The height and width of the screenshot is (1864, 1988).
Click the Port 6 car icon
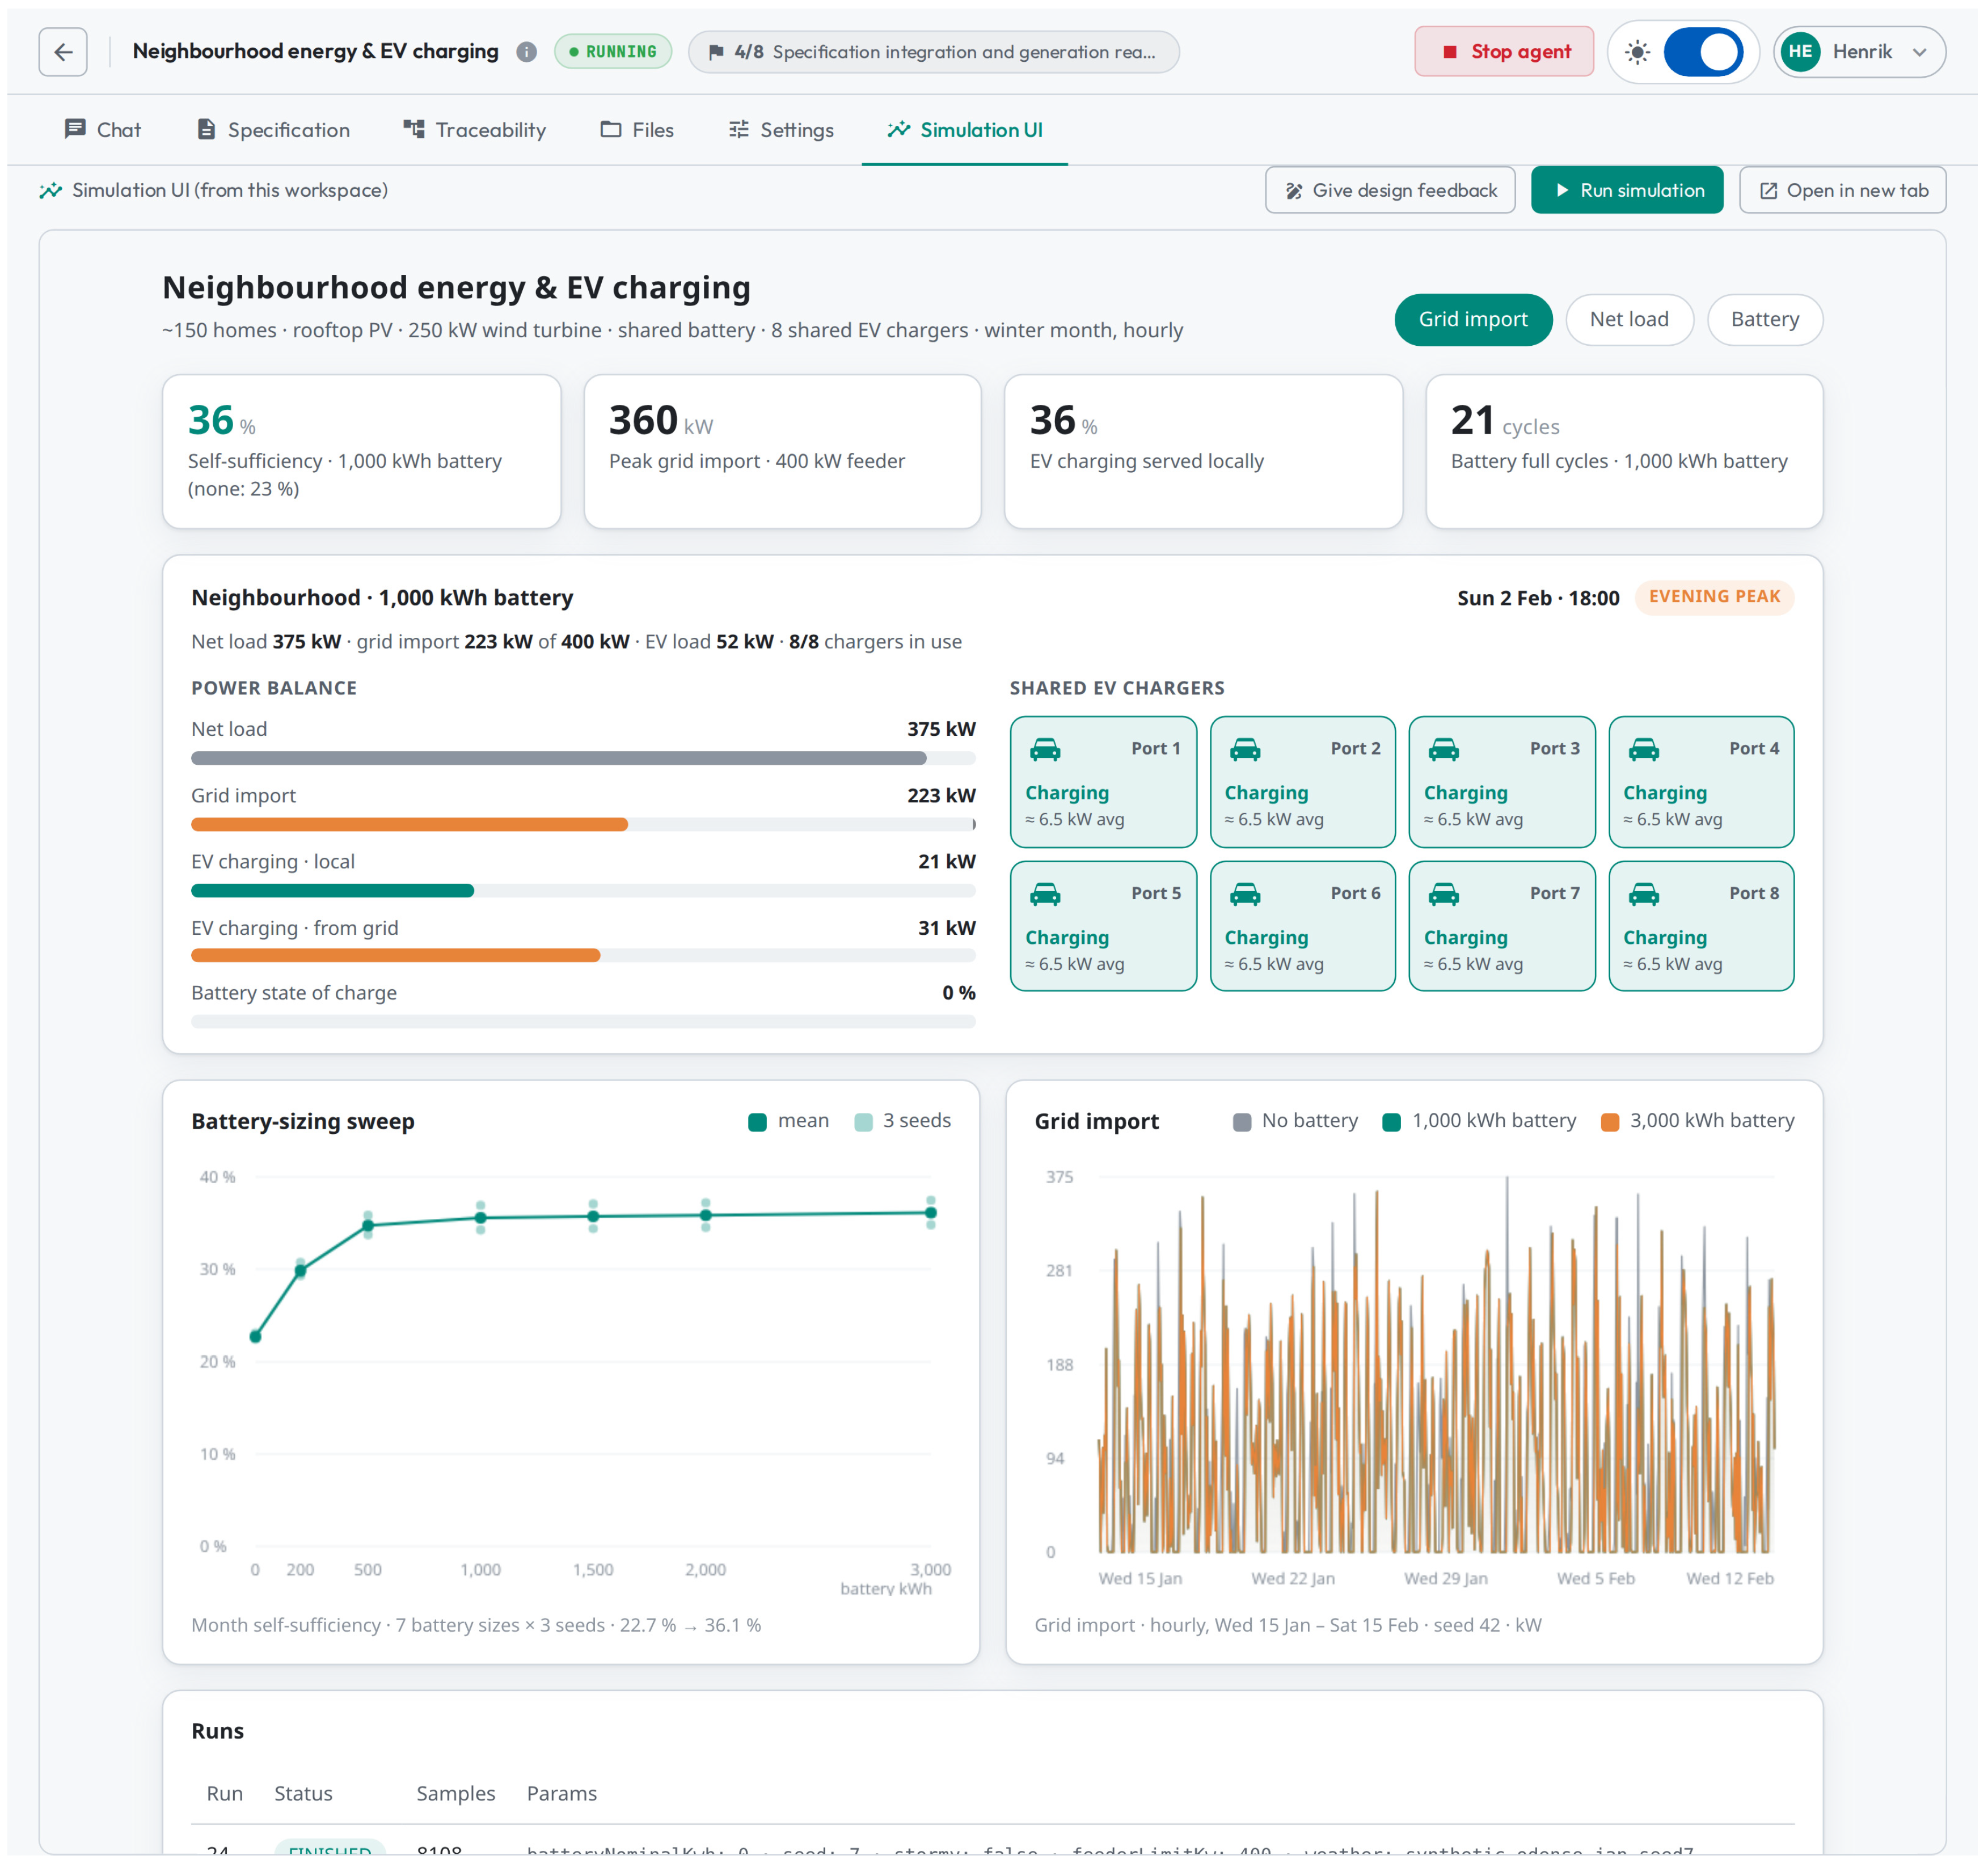1245,895
